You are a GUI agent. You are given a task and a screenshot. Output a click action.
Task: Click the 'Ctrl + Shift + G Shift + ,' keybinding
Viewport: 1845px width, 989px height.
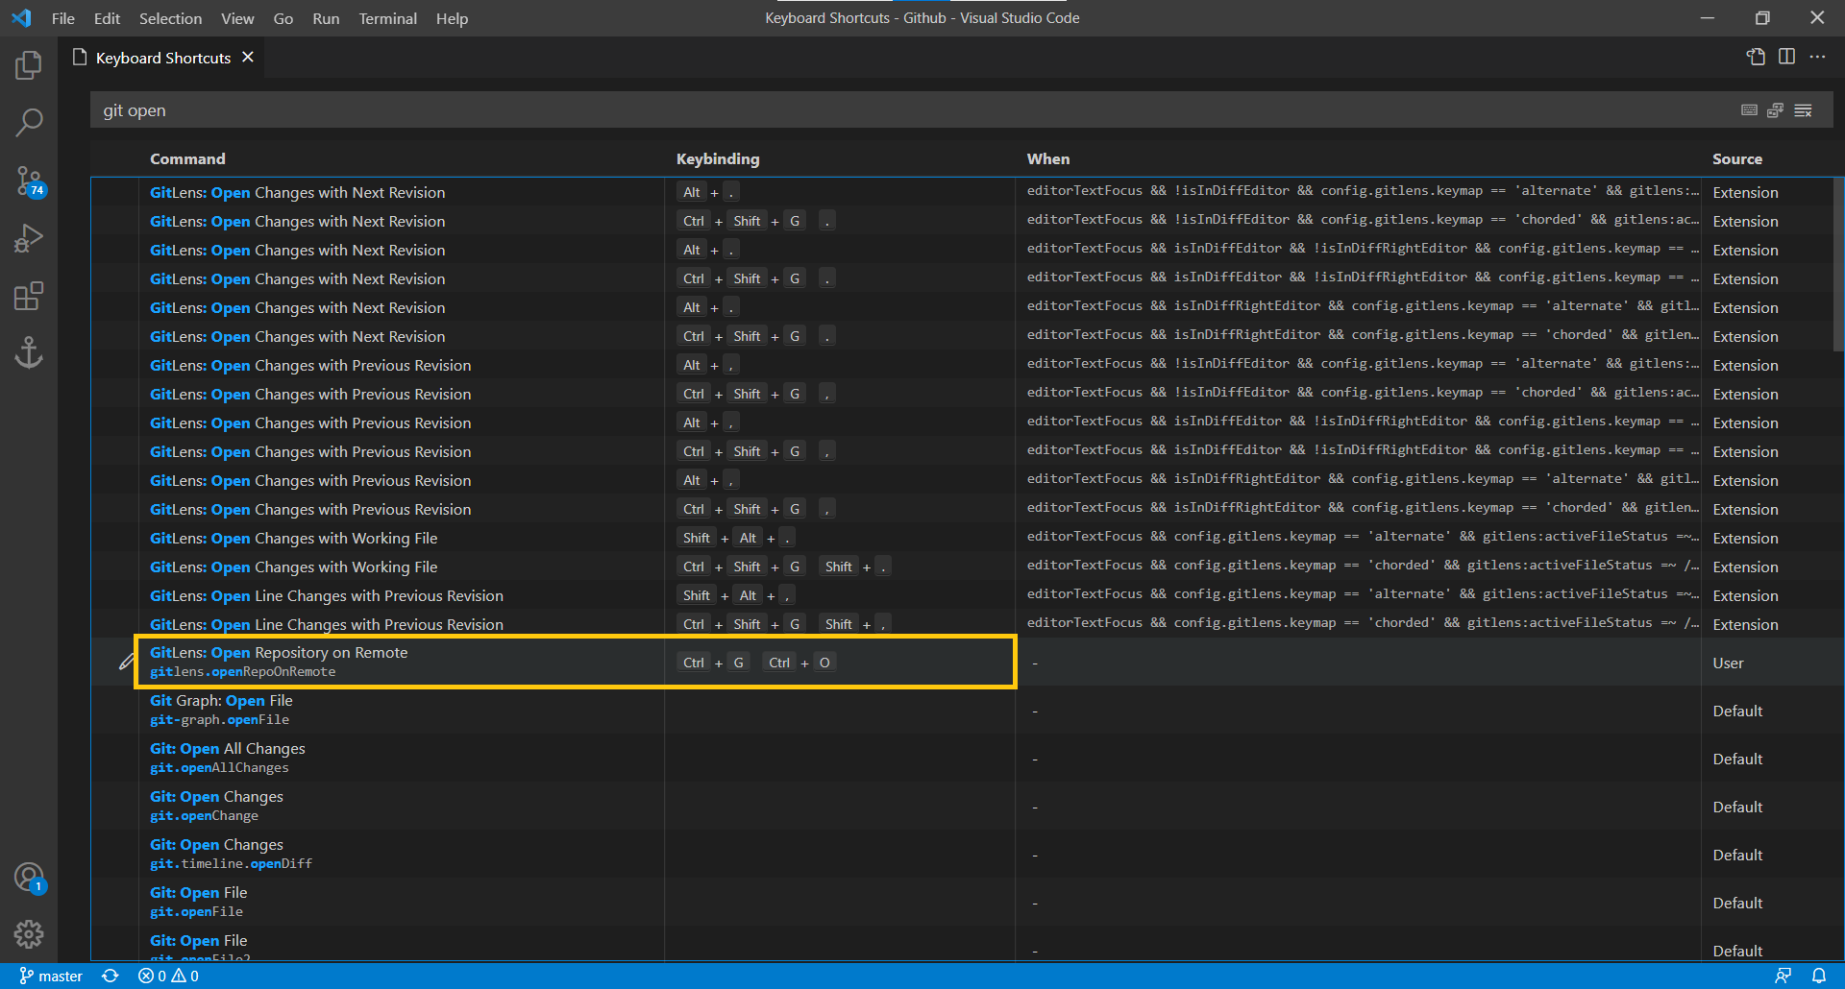click(x=784, y=624)
